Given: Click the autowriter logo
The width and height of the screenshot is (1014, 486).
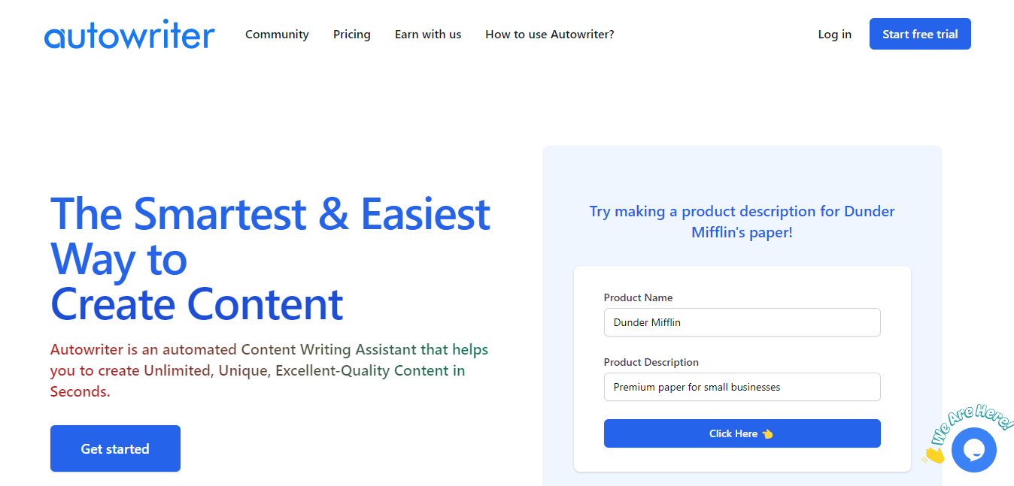Looking at the screenshot, I should [129, 35].
